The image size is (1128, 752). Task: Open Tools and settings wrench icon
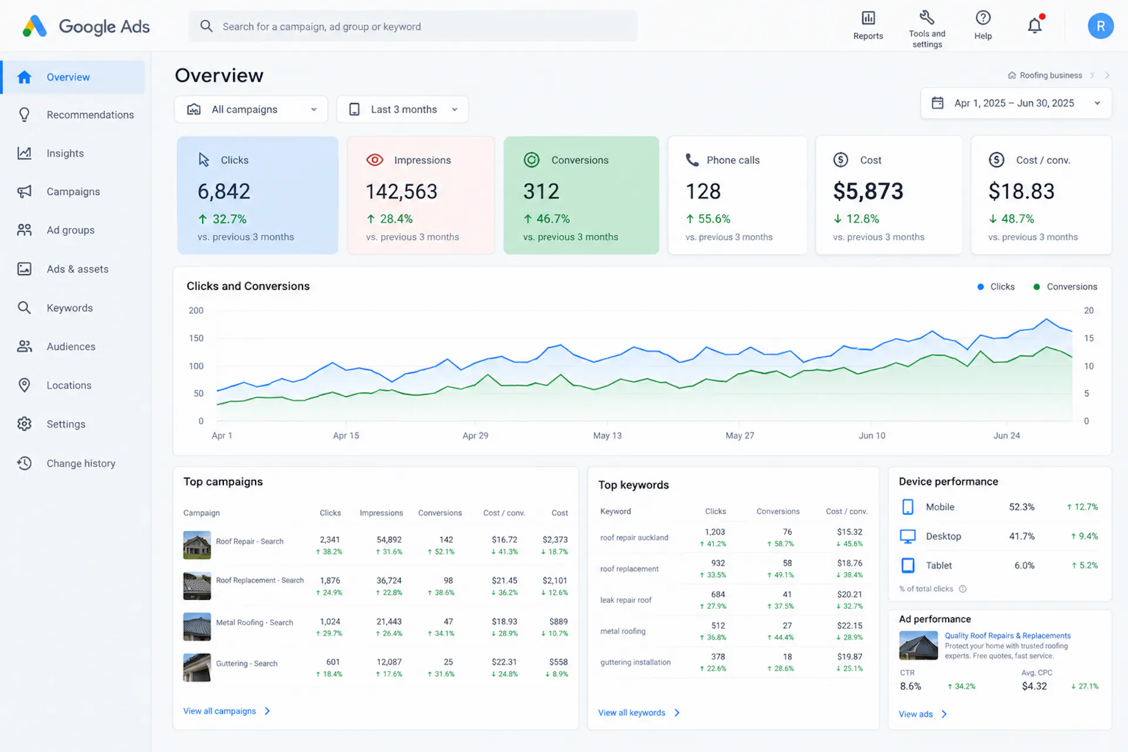coord(926,17)
